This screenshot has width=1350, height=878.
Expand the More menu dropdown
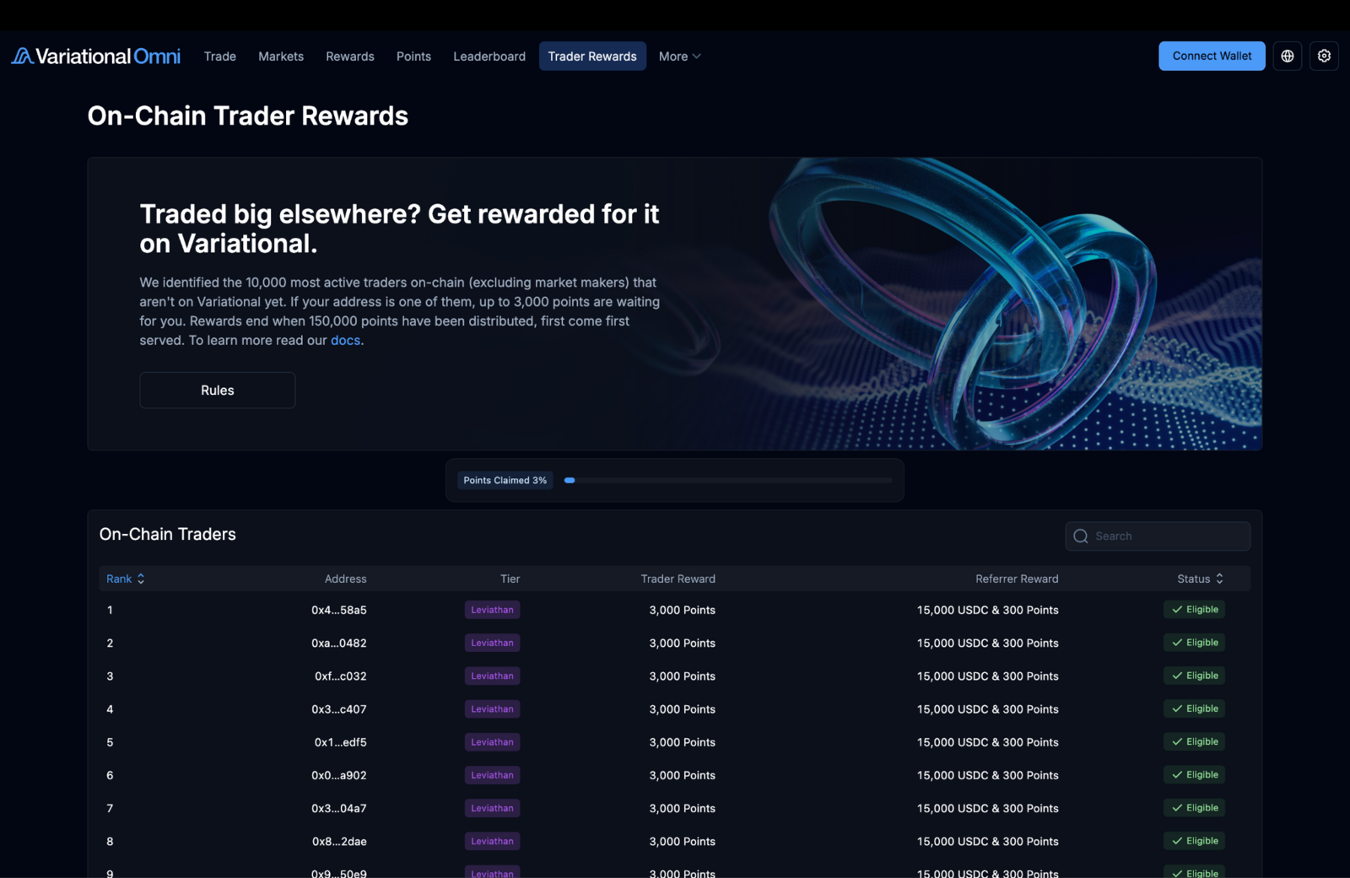(679, 57)
